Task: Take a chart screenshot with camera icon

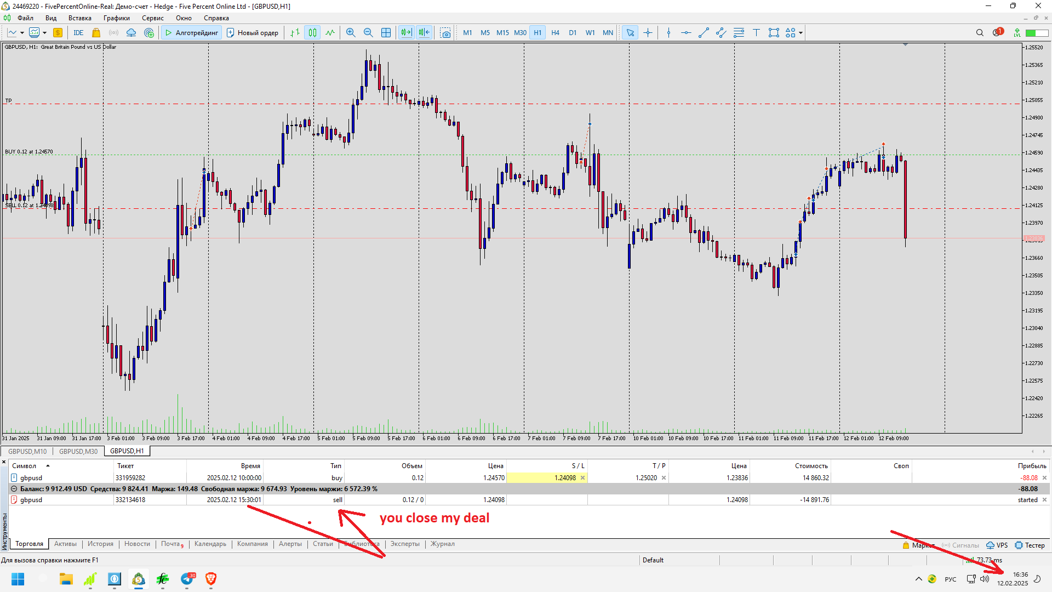Action: pyautogui.click(x=445, y=33)
